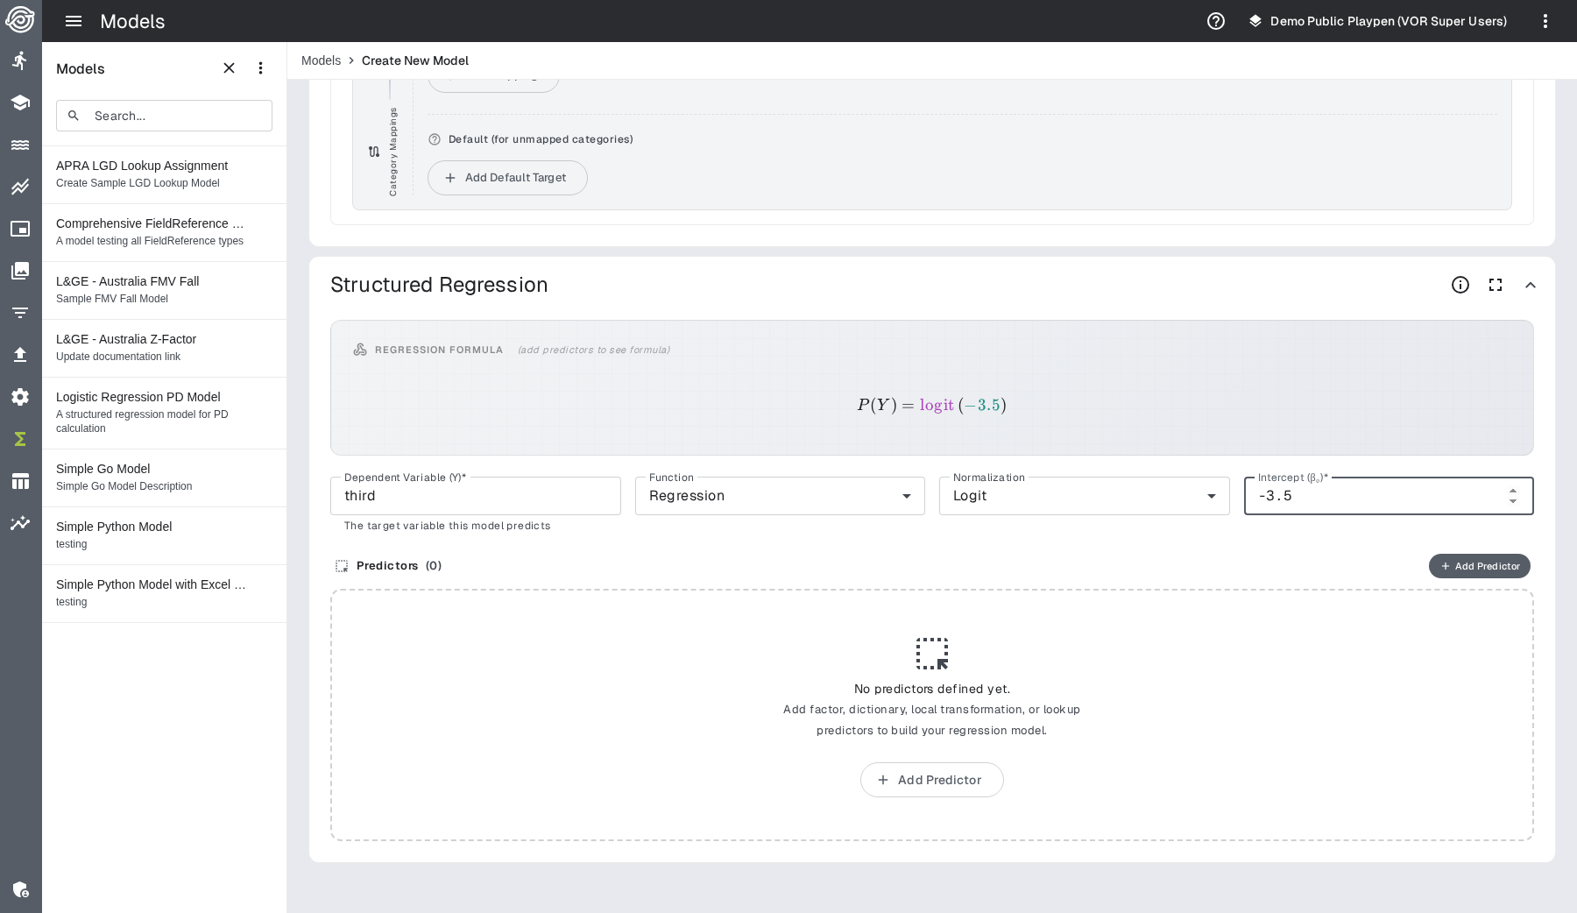Click the Dependent Variable input field
Screen dimensions: 1577x913
click(475, 496)
